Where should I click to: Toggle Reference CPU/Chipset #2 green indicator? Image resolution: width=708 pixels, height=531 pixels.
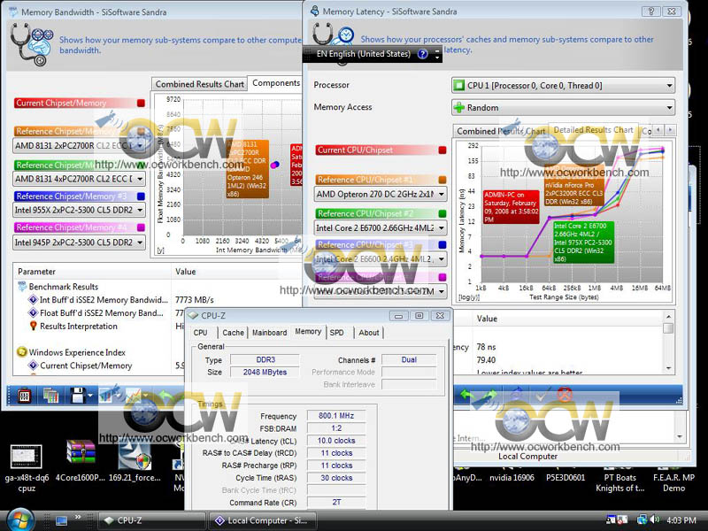tap(442, 213)
